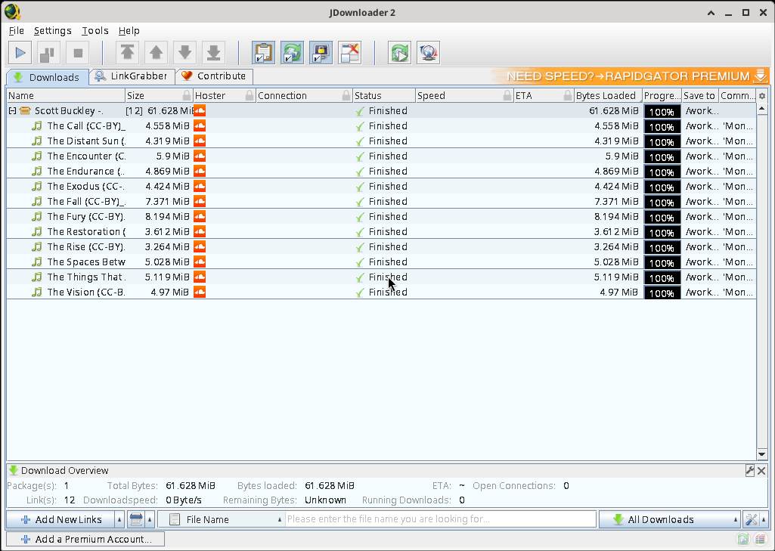Pause downloads using the pause toolbar icon
775x551 pixels.
[49, 53]
